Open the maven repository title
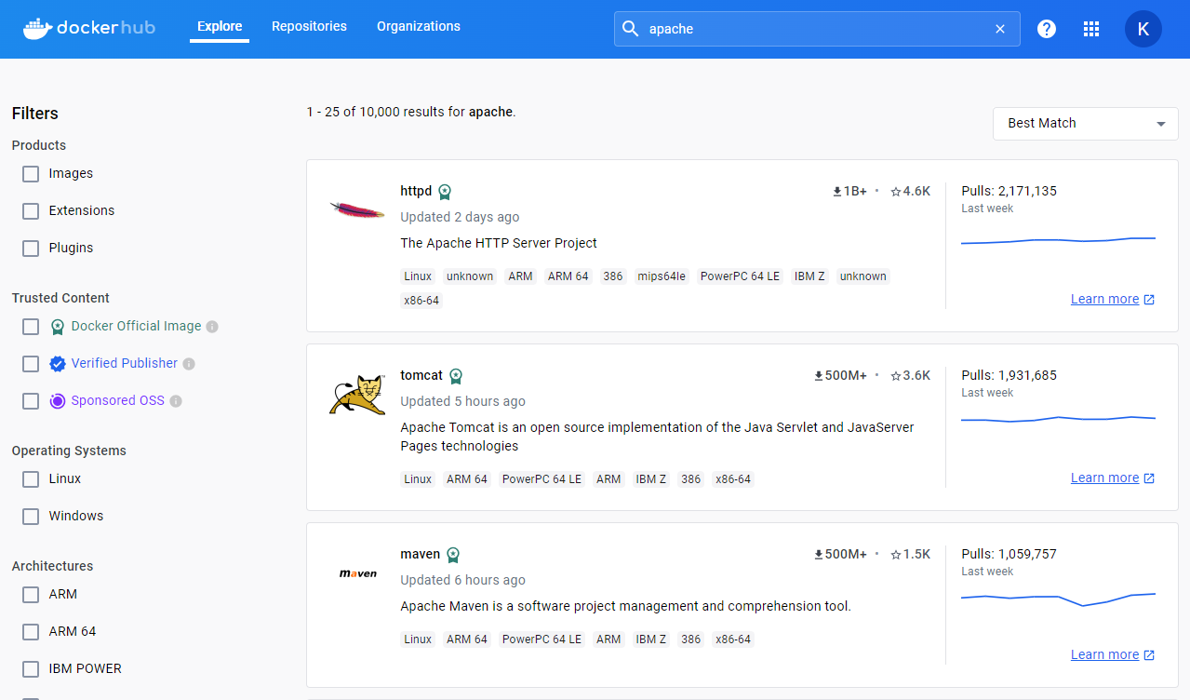1190x700 pixels. 420,554
